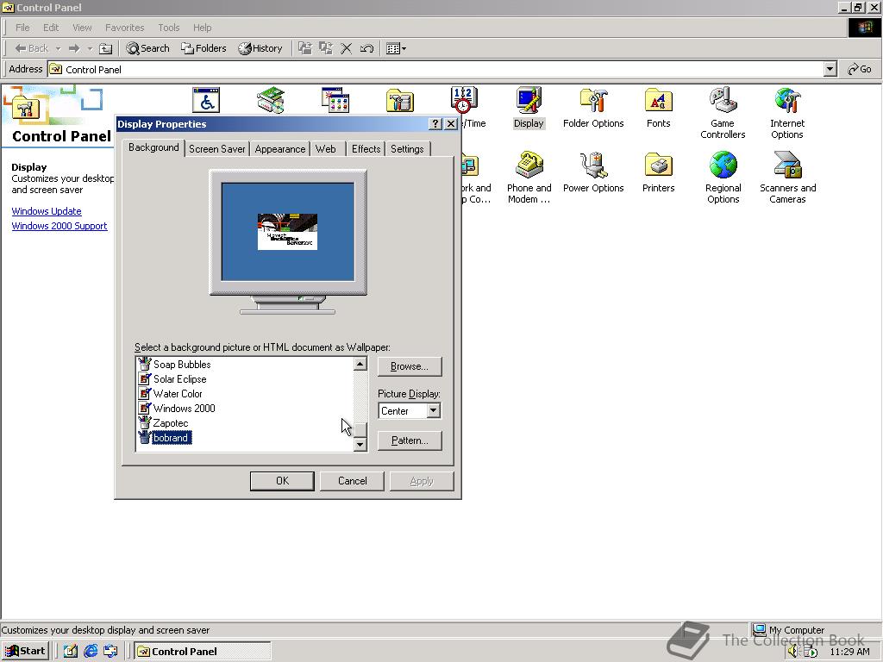Open the Start menu
883x662 pixels.
(26, 652)
